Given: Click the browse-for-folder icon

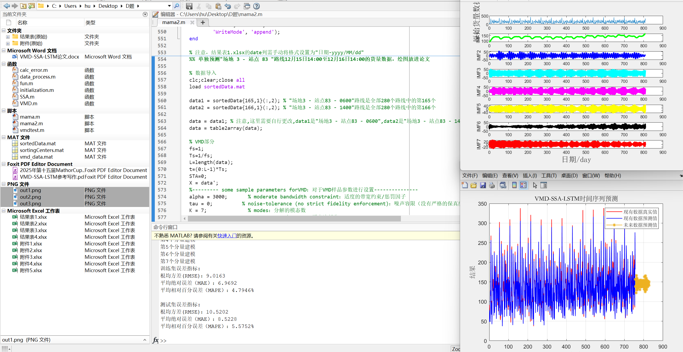Looking at the screenshot, I should coord(31,6).
